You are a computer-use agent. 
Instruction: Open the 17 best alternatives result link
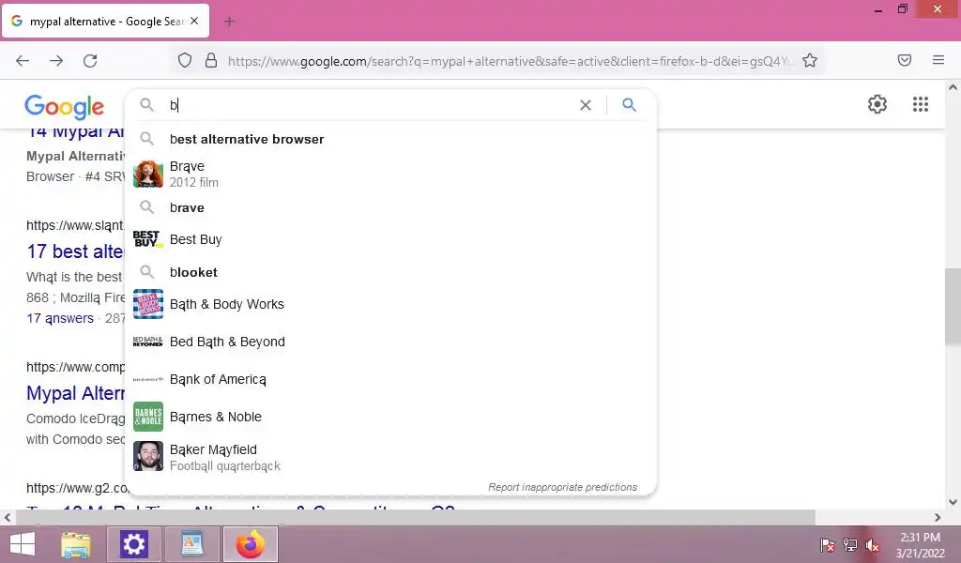point(75,251)
